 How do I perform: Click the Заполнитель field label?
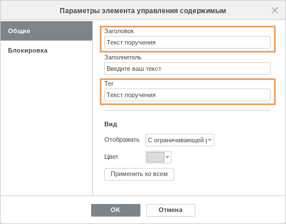123,57
